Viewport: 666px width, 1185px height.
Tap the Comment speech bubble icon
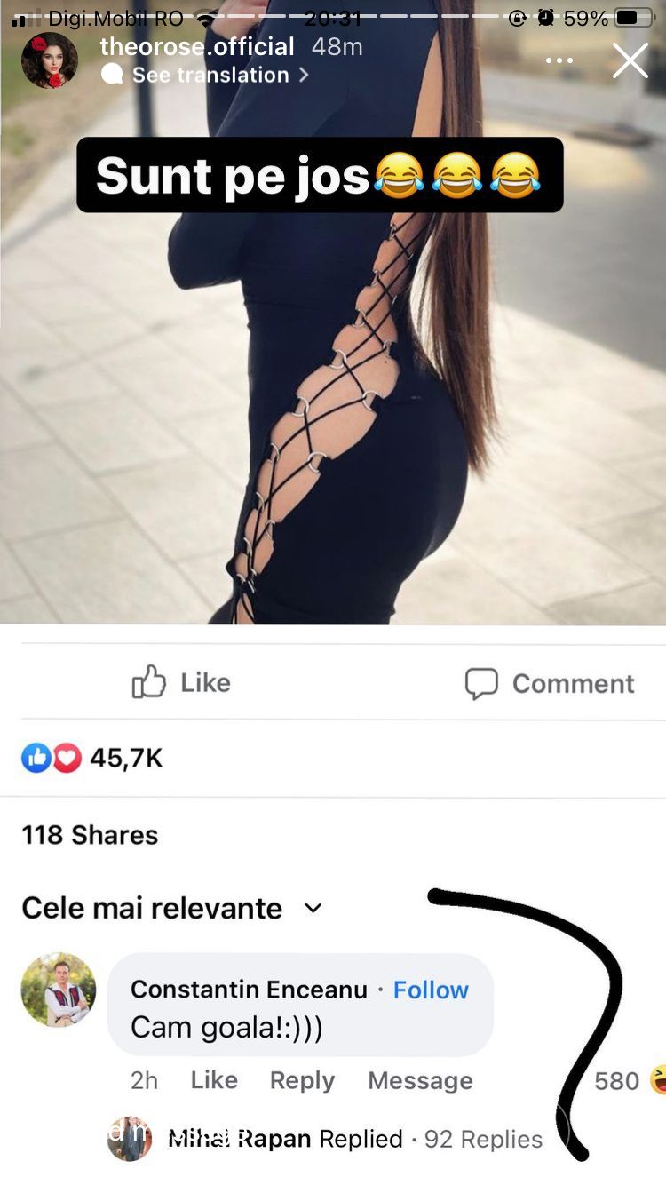[x=481, y=683]
